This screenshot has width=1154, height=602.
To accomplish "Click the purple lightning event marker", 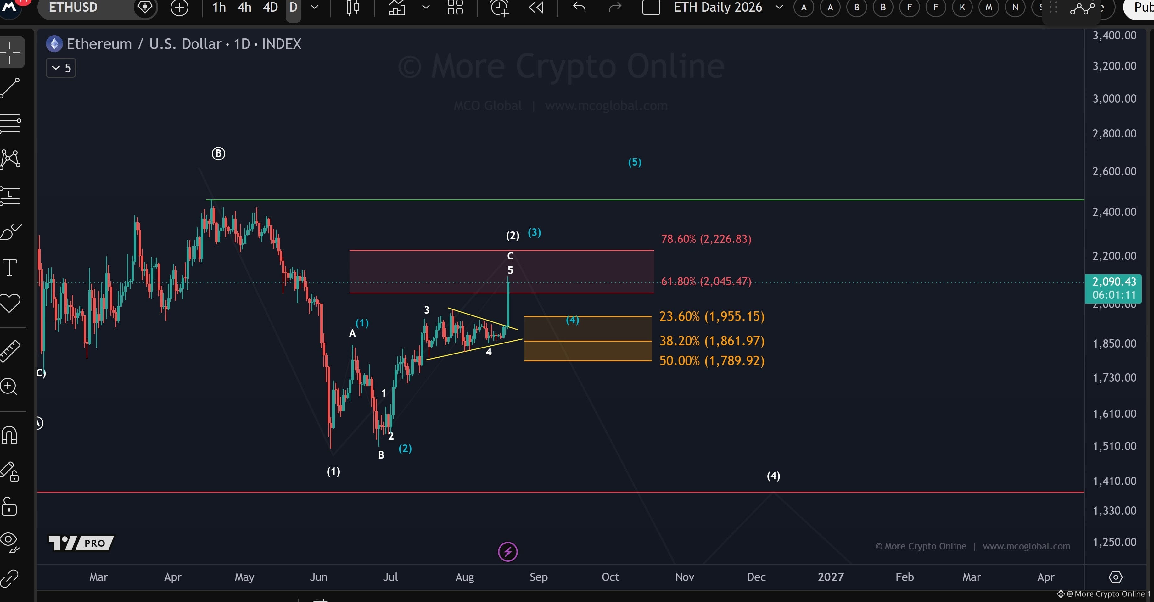I will click(x=507, y=552).
